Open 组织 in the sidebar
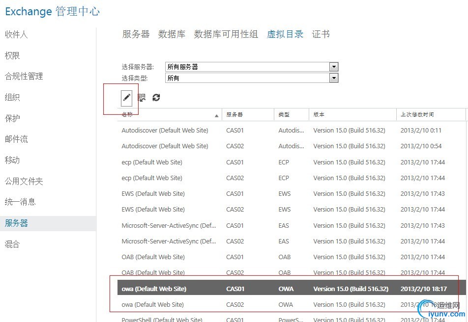 pyautogui.click(x=12, y=97)
